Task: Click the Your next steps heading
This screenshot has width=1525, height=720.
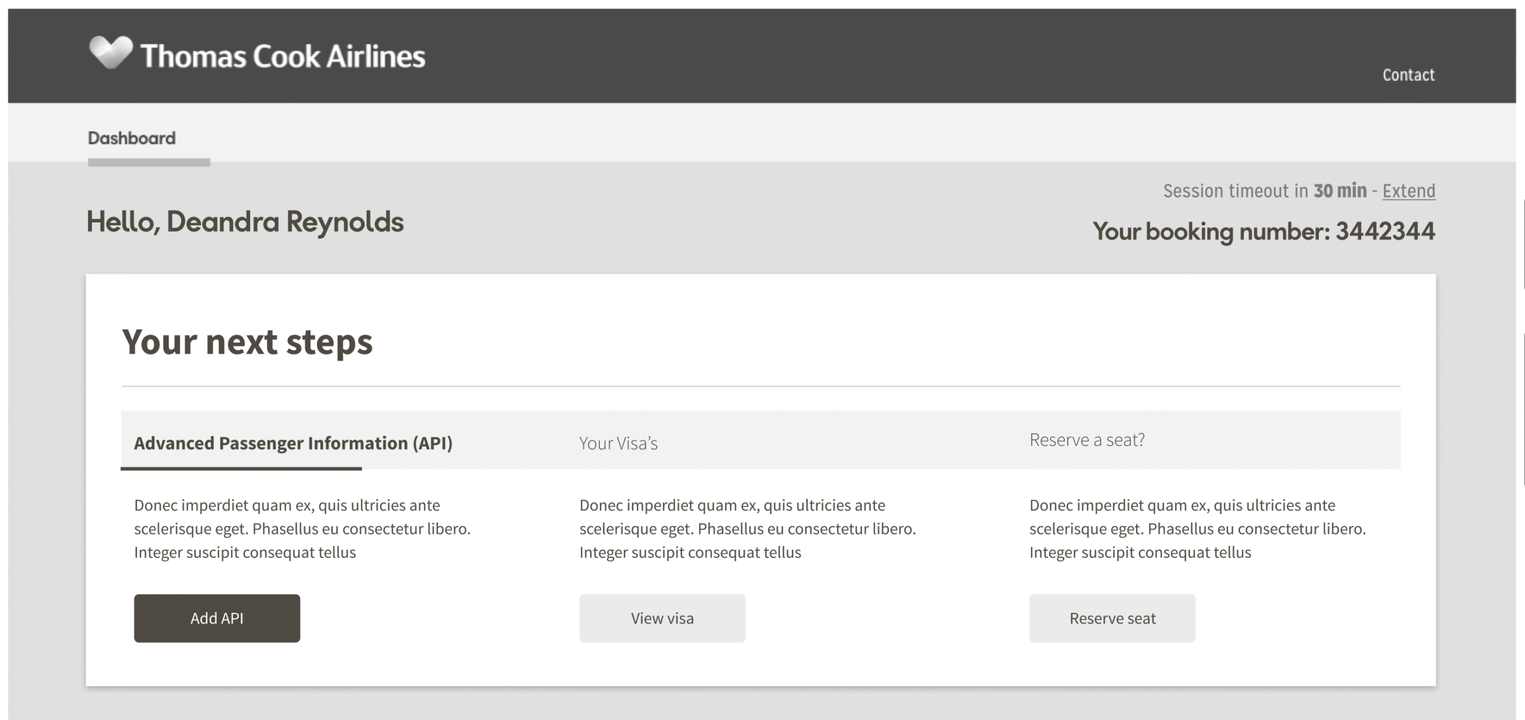Action: coord(247,342)
